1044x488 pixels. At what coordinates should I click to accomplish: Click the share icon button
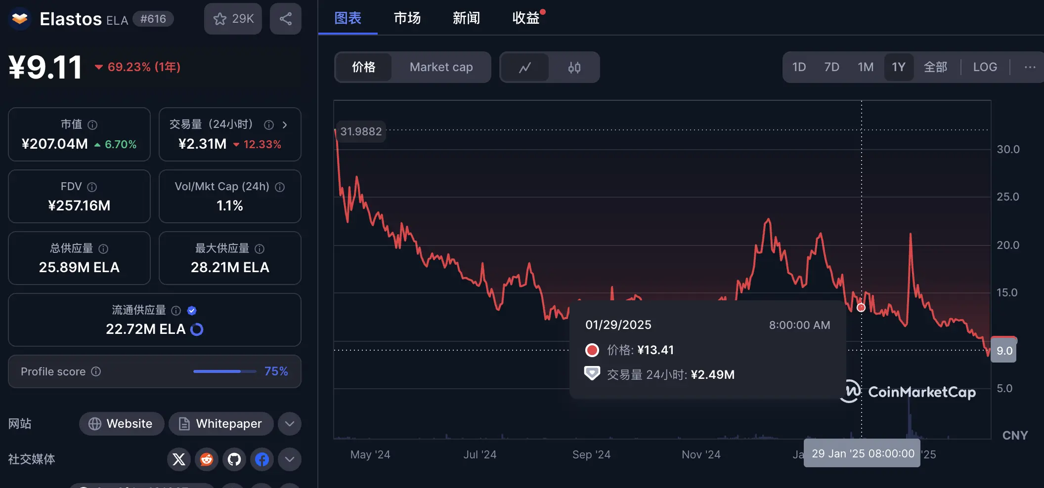[x=285, y=19]
